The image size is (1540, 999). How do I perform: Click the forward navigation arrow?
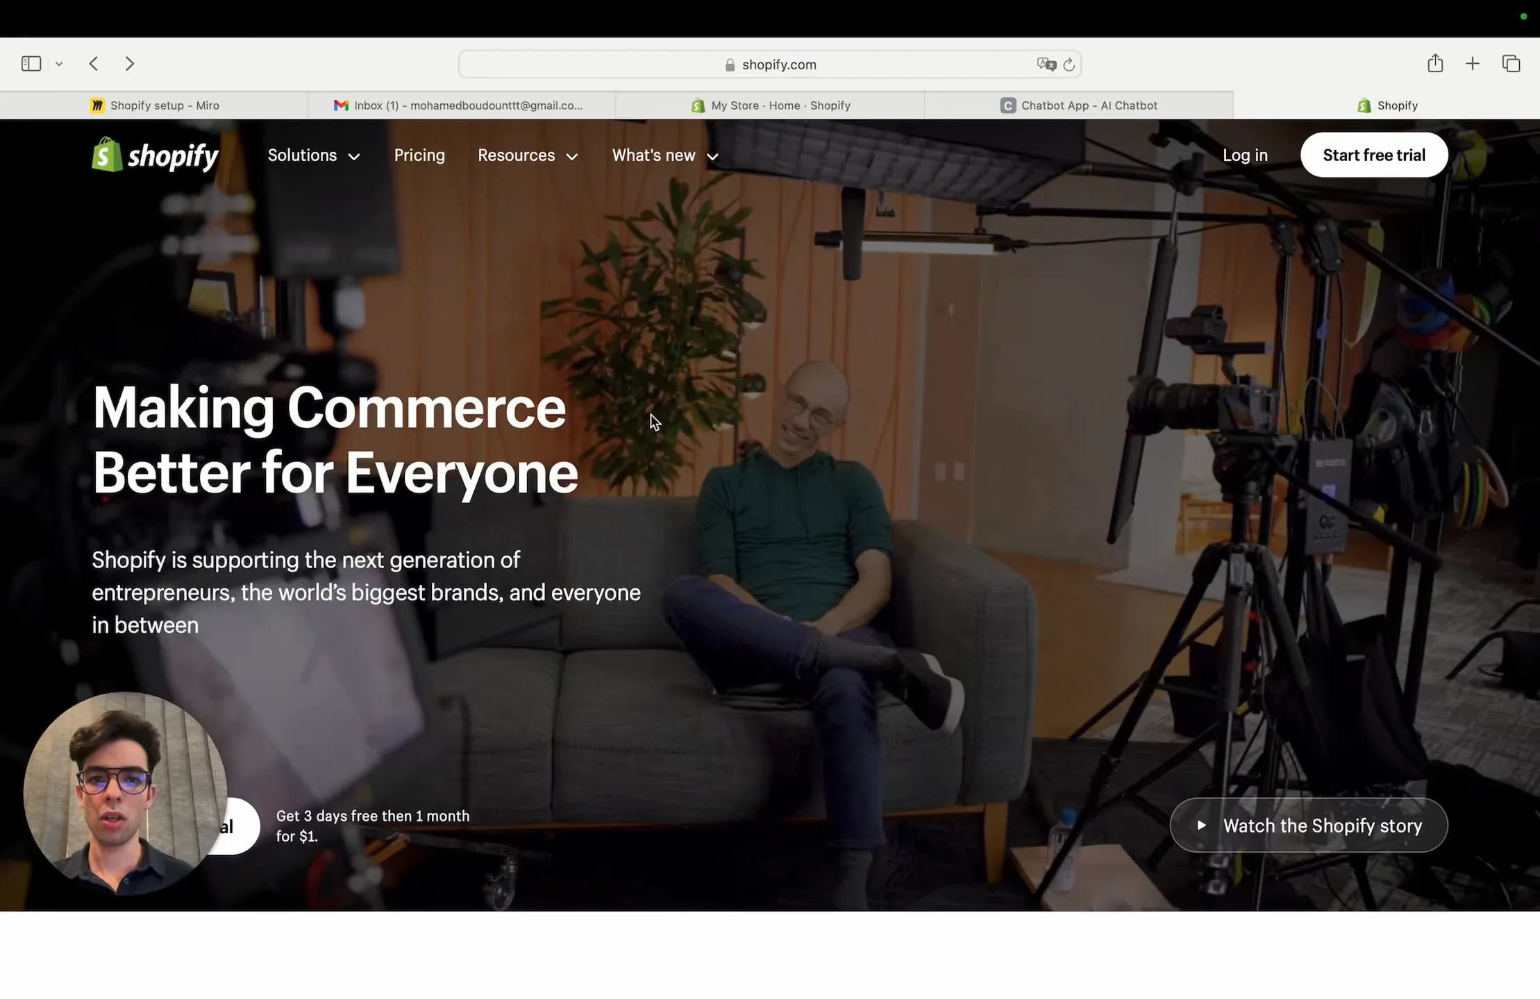tap(130, 63)
